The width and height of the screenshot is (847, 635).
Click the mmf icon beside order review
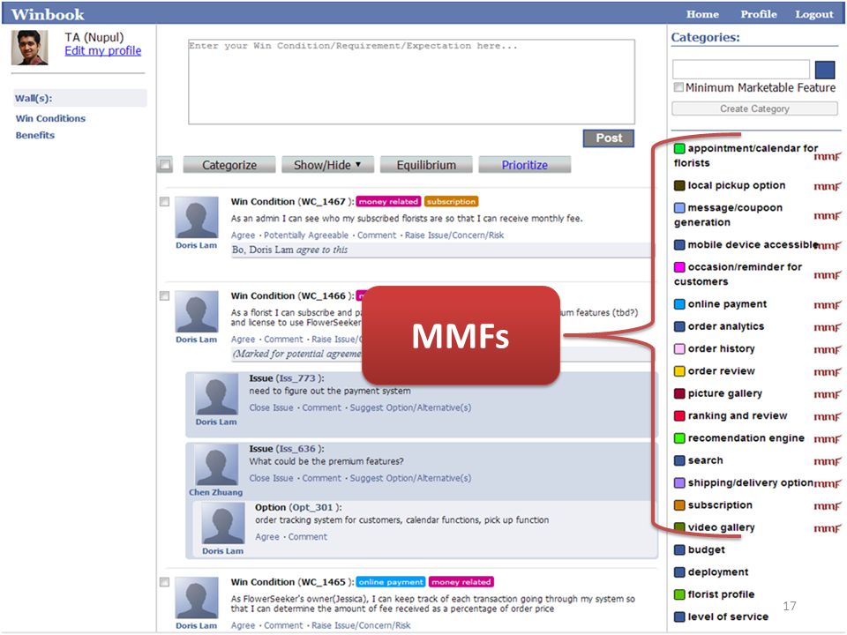[x=828, y=372]
